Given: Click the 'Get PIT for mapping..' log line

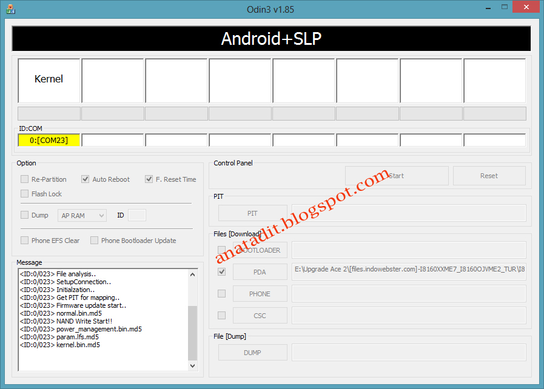Looking at the screenshot, I should coord(70,298).
